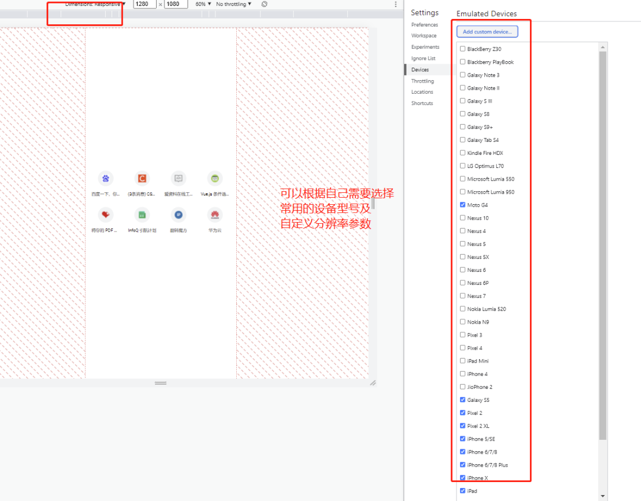Open the red heart PDF shortcut icon
The width and height of the screenshot is (641, 501).
106,215
